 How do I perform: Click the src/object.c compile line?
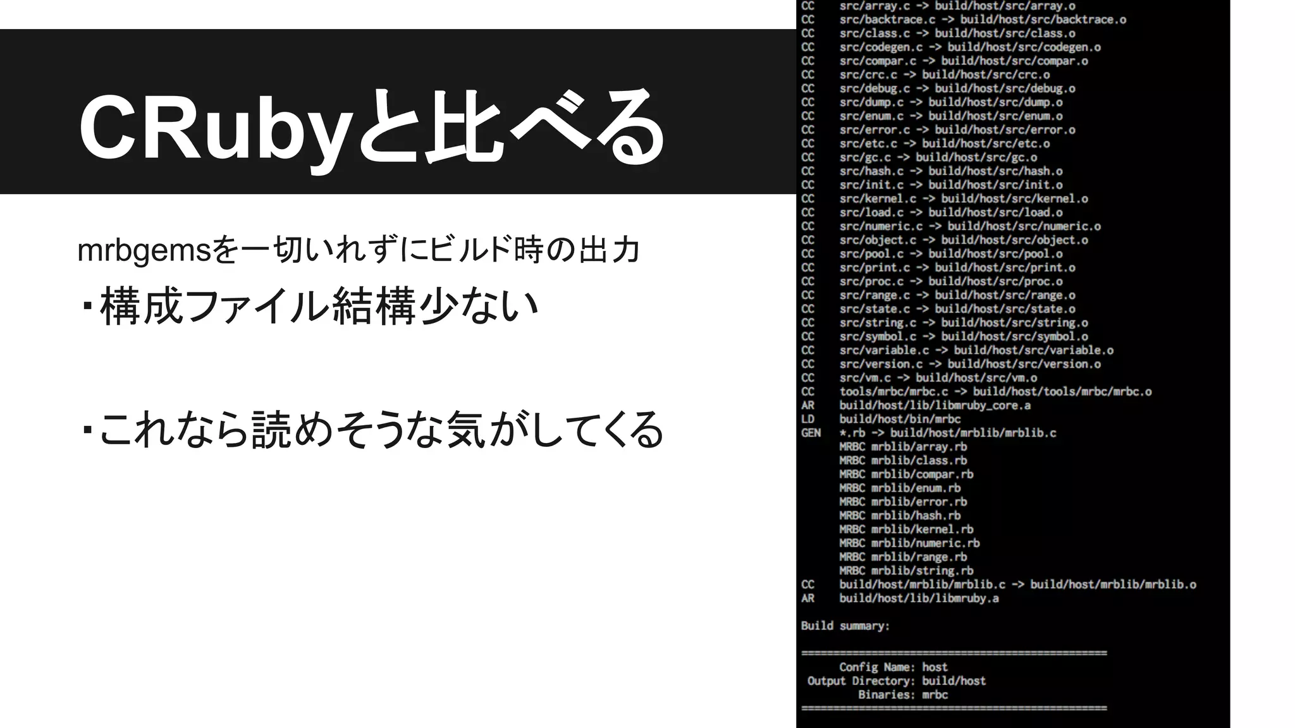pos(945,240)
